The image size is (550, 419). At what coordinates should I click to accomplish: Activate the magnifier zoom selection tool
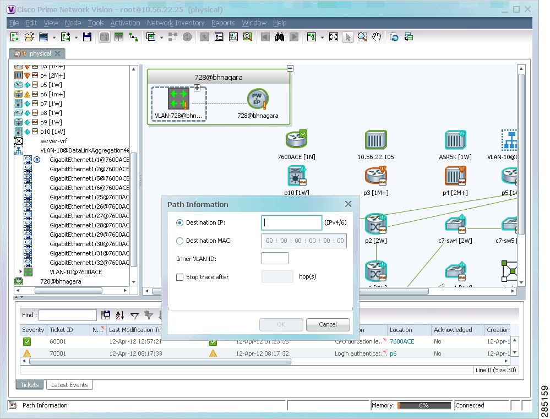point(362,37)
